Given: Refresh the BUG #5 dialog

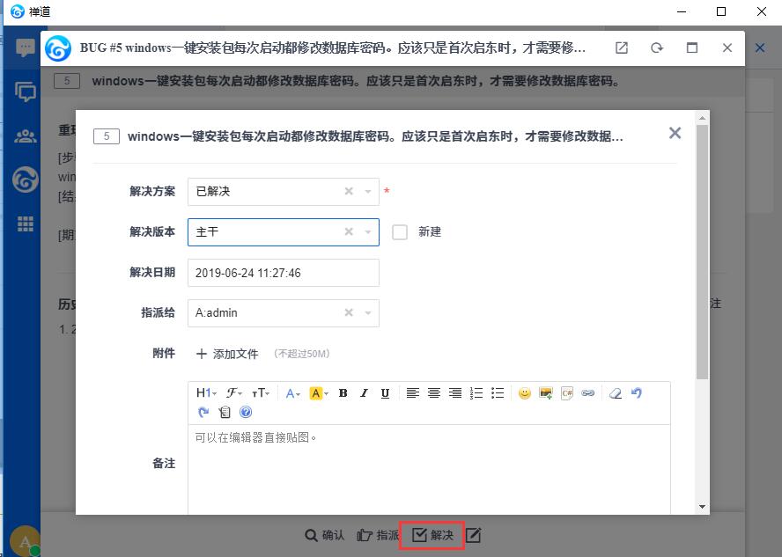Looking at the screenshot, I should point(657,48).
